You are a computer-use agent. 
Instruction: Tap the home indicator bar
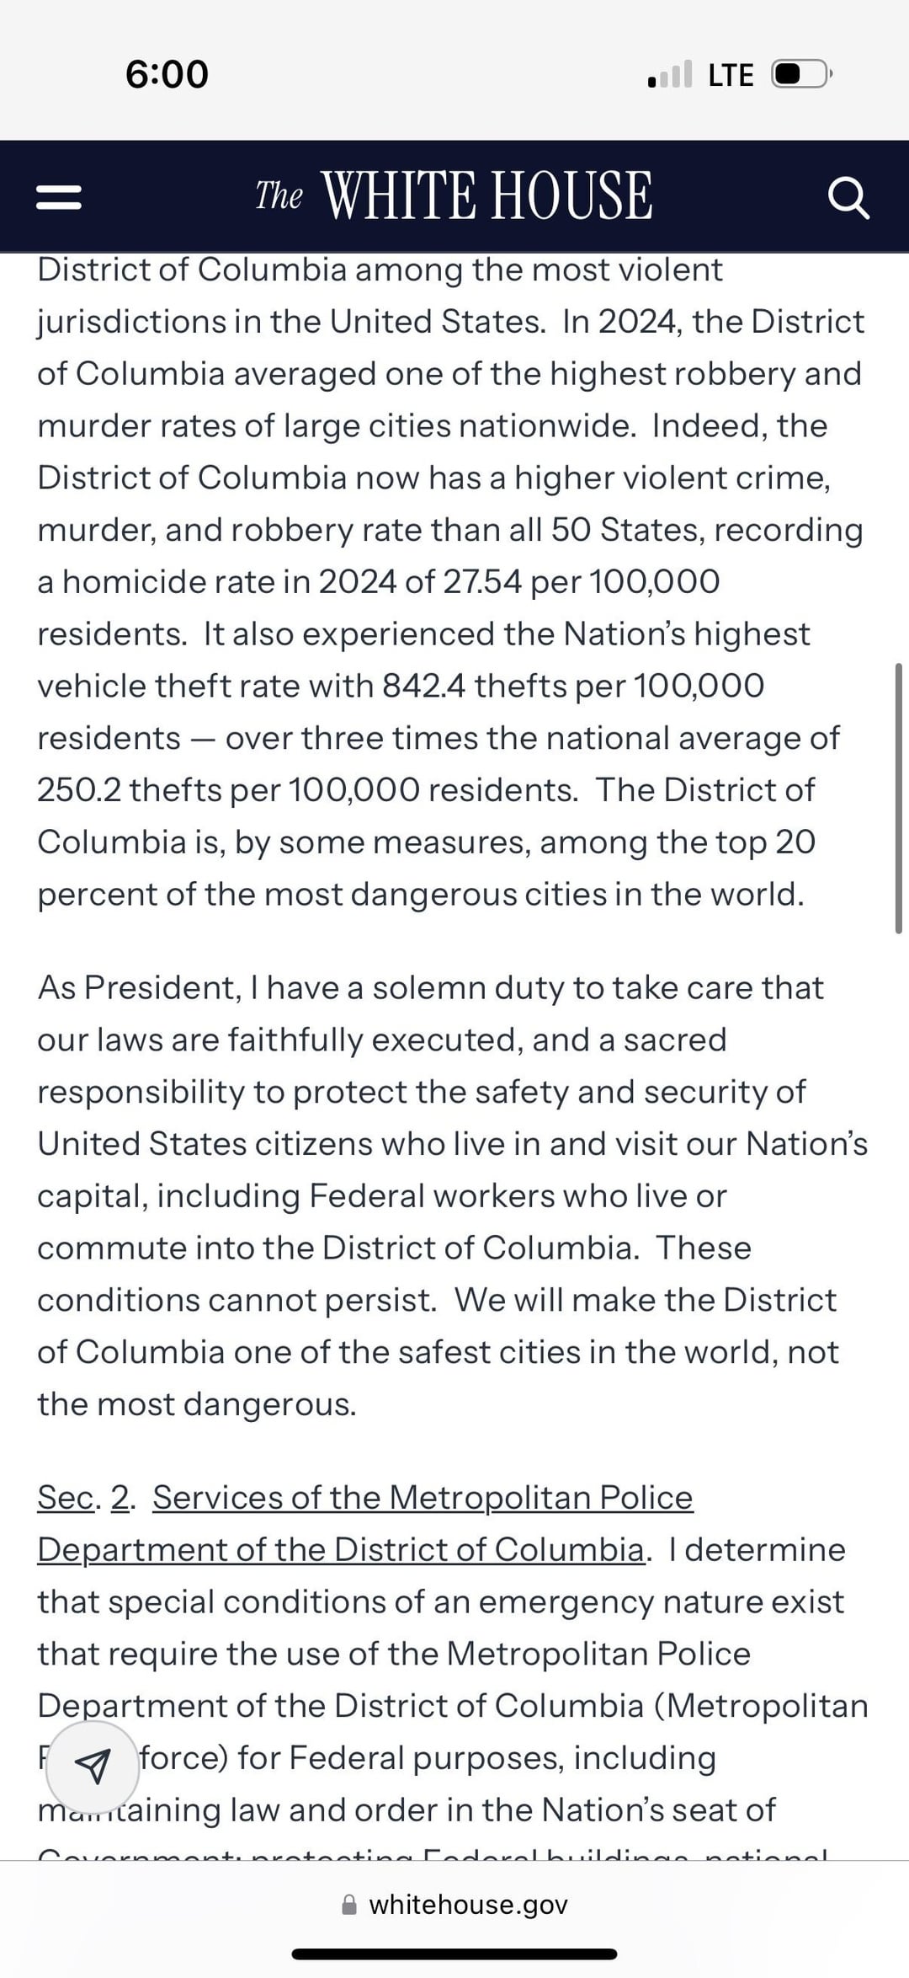454,1954
